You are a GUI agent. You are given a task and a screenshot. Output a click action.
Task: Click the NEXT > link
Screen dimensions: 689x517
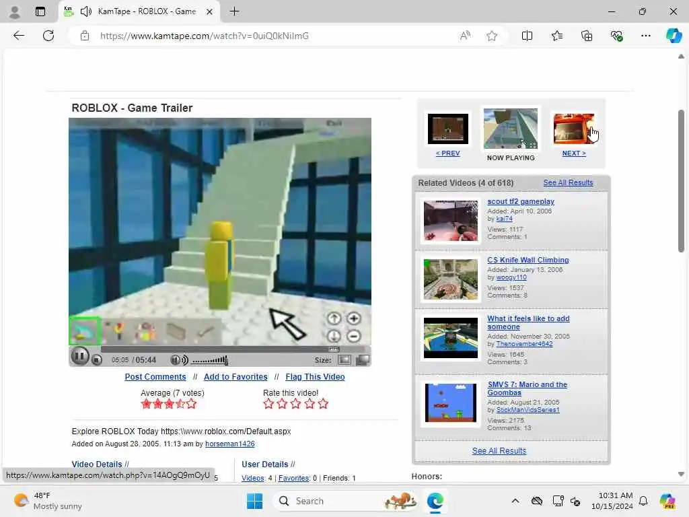pyautogui.click(x=574, y=153)
